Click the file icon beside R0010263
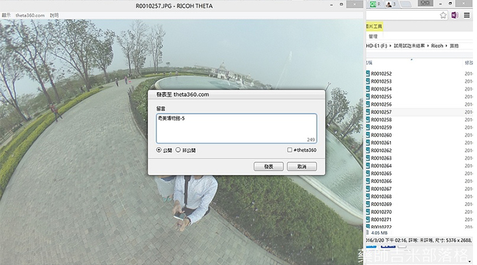477x265 pixels. coord(368,158)
